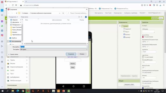Click the view layout icon in save dialog

click(79, 17)
